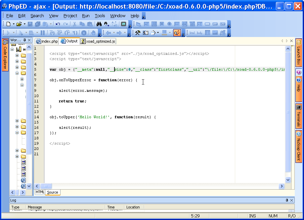This screenshot has width=304, height=220.
Task: Toggle auto-hide pin on Log panel
Action: coord(287,200)
